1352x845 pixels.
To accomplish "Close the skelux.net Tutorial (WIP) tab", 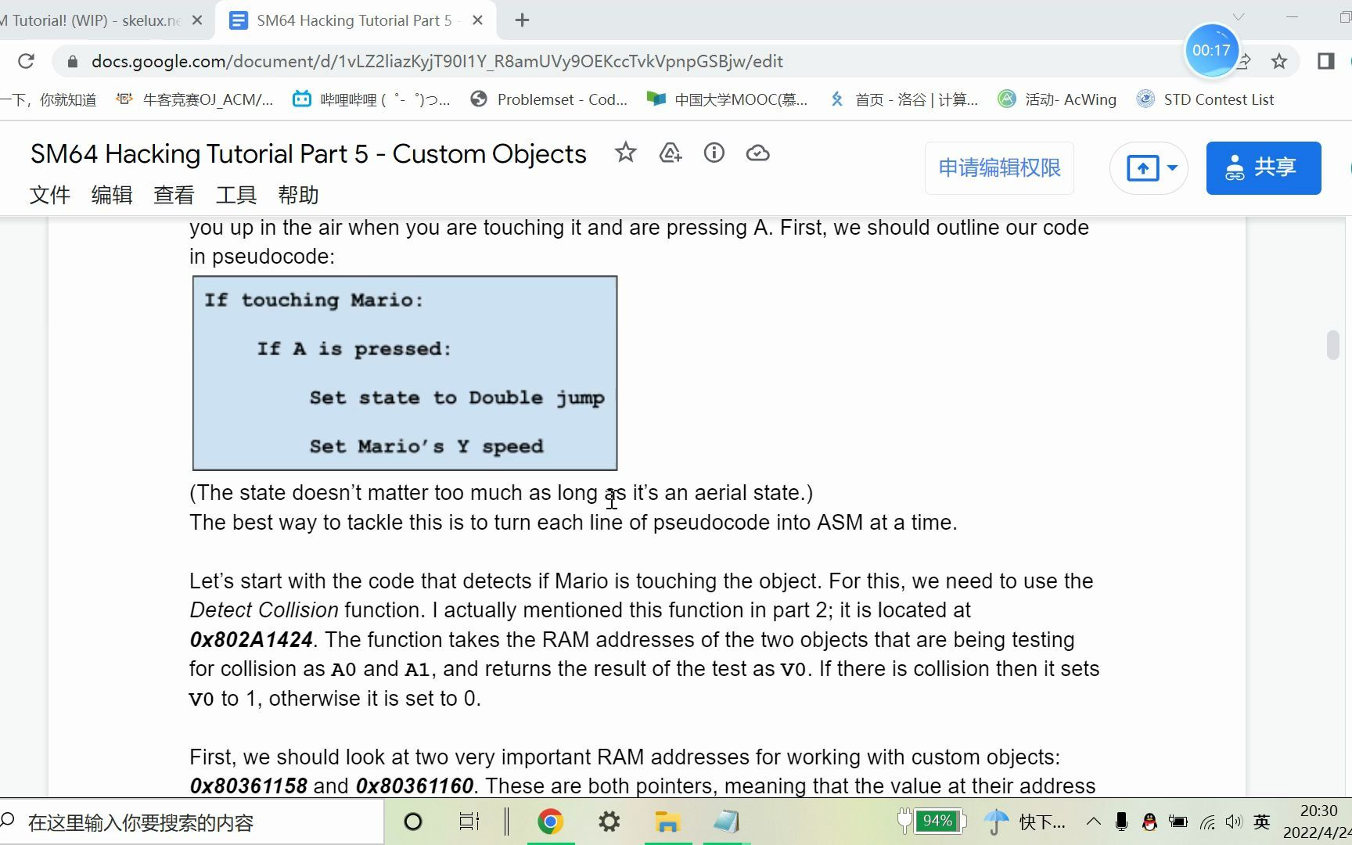I will [197, 20].
